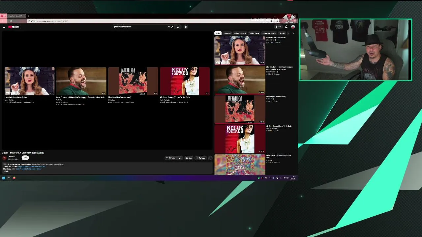Go to the YouTube home logo
The height and width of the screenshot is (237, 422).
coord(14,27)
